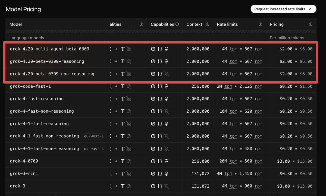326x196 pixels.
Task: Select the grok-4-1-fast-reasoning model name
Action: tap(39, 124)
